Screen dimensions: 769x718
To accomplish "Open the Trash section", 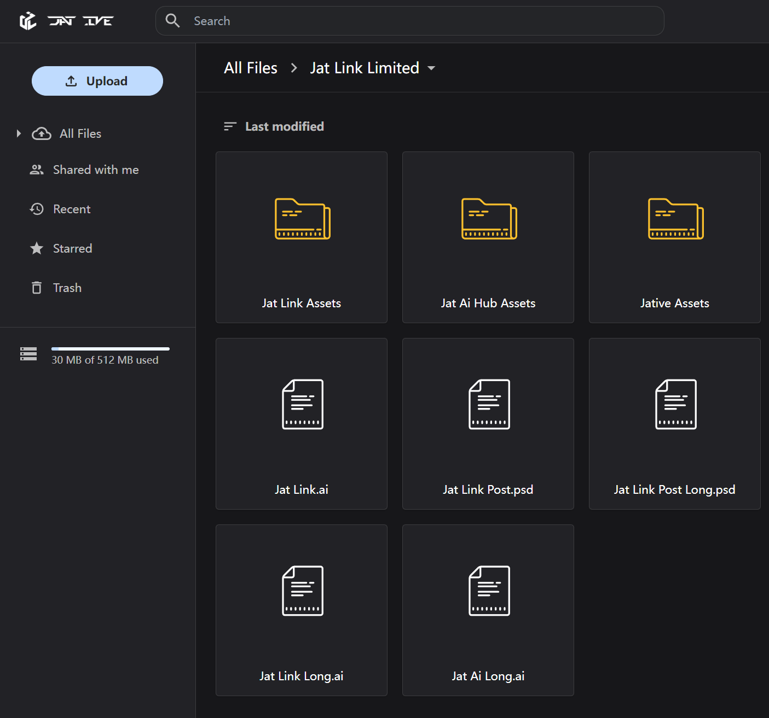I will (x=67, y=288).
